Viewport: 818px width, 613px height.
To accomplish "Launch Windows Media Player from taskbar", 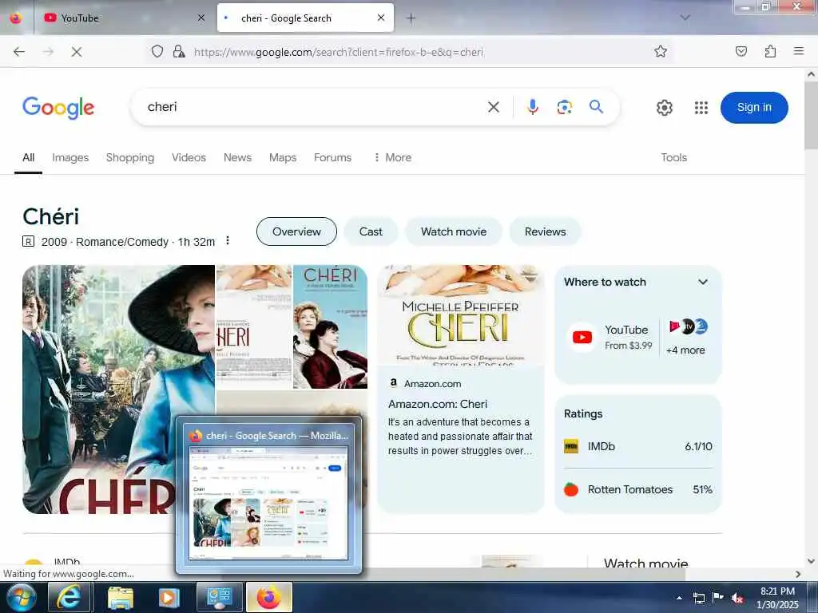I will 169,597.
